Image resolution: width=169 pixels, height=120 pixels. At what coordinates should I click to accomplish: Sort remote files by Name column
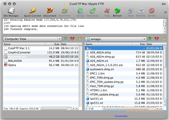(x=109, y=44)
